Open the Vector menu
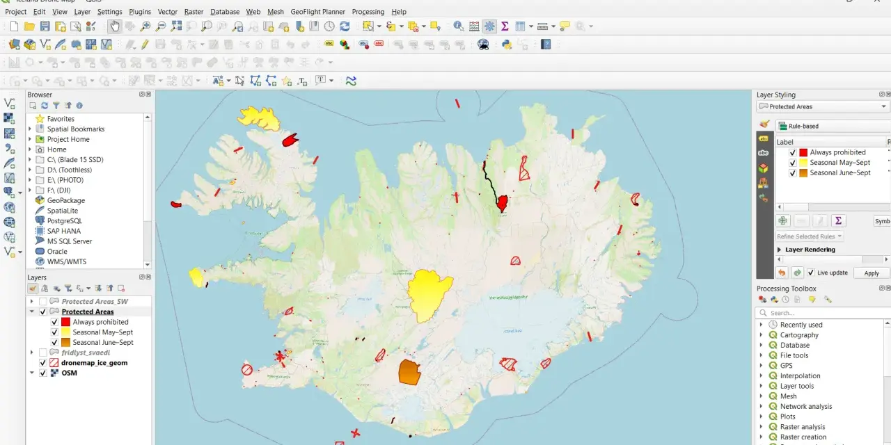Image resolution: width=891 pixels, height=445 pixels. click(168, 12)
